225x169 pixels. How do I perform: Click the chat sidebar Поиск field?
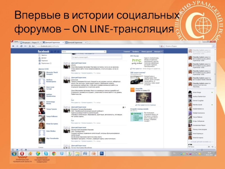tap(198, 147)
